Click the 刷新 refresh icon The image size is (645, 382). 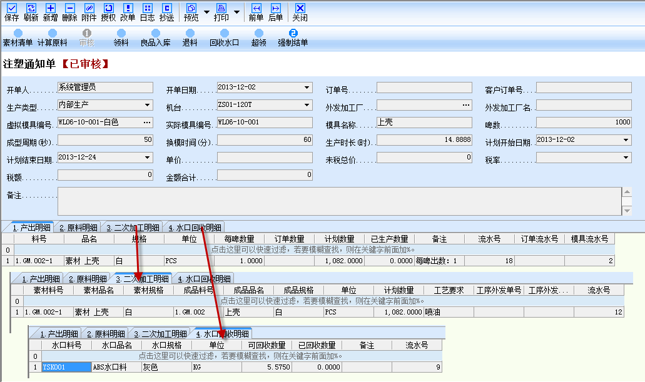31,13
